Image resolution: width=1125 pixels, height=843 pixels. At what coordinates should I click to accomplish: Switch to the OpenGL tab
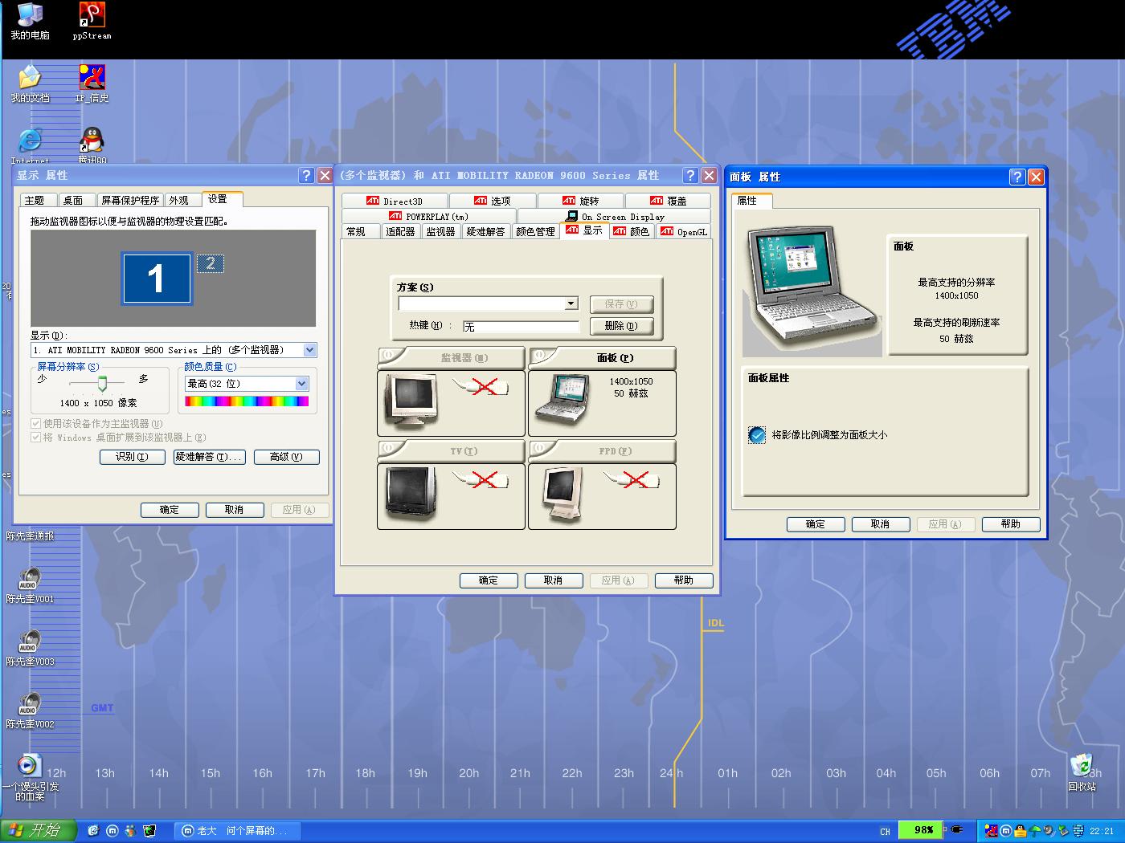(x=685, y=232)
